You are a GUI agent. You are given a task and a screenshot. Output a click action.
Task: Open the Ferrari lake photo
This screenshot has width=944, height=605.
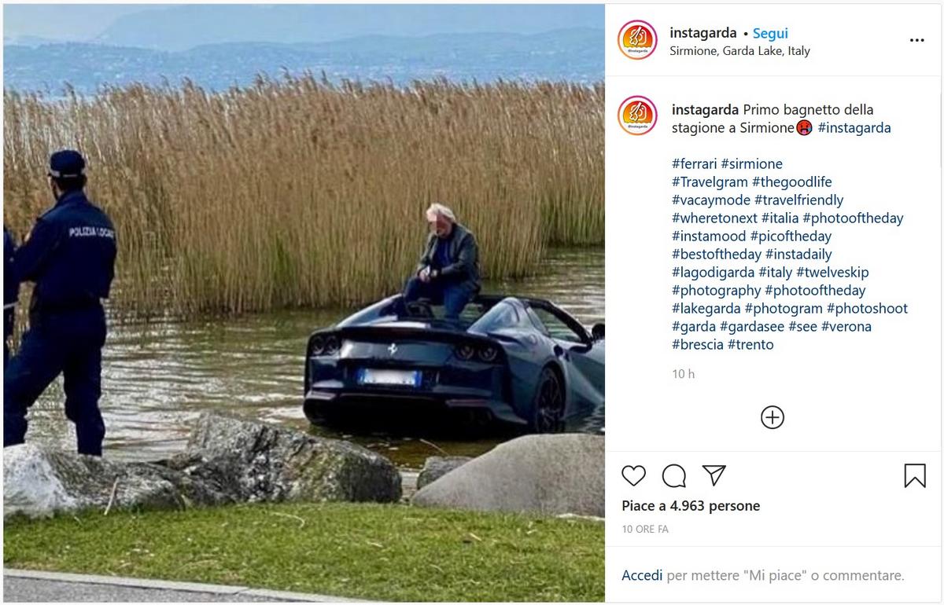[x=304, y=303]
